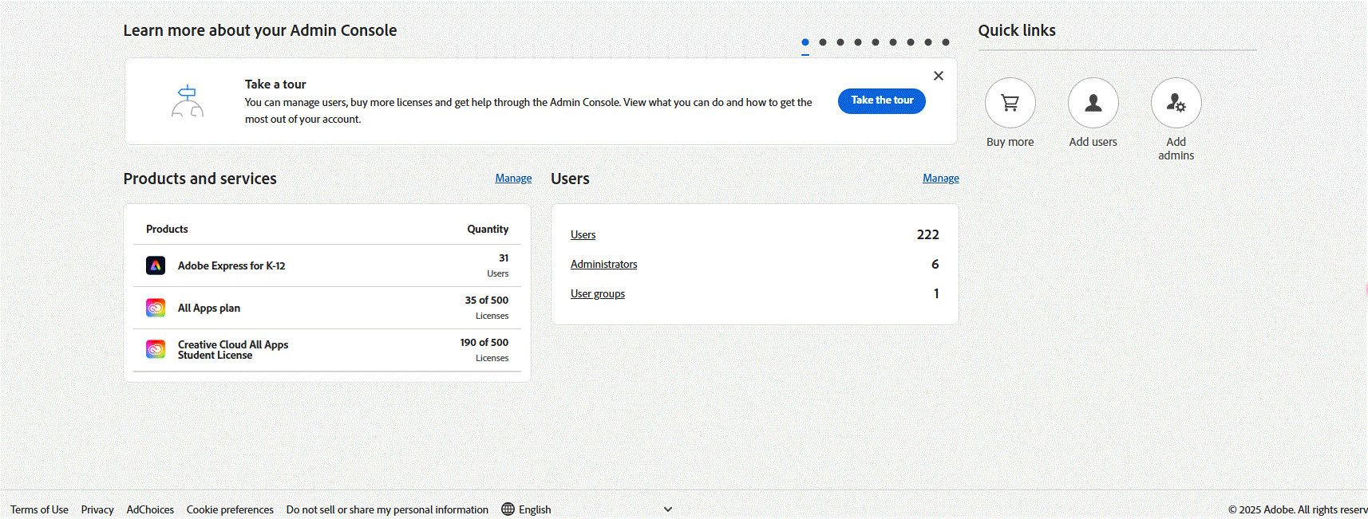Click the Buy more label

(x=1010, y=142)
